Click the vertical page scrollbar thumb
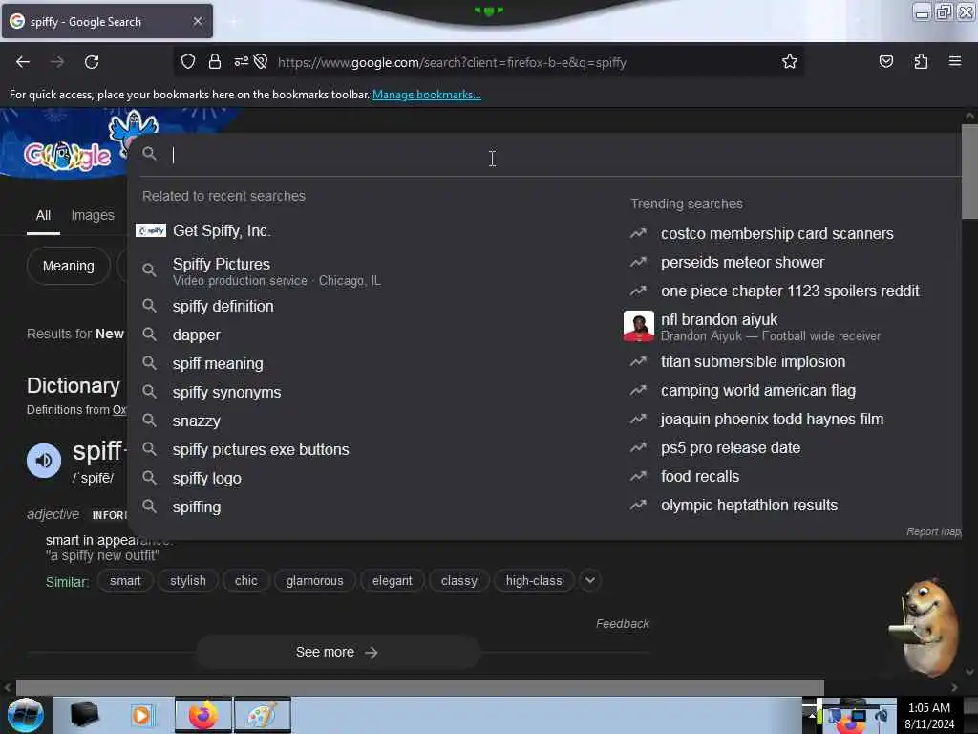The width and height of the screenshot is (978, 734). click(x=969, y=172)
